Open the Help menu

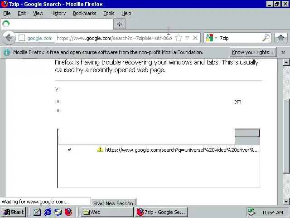126,13
